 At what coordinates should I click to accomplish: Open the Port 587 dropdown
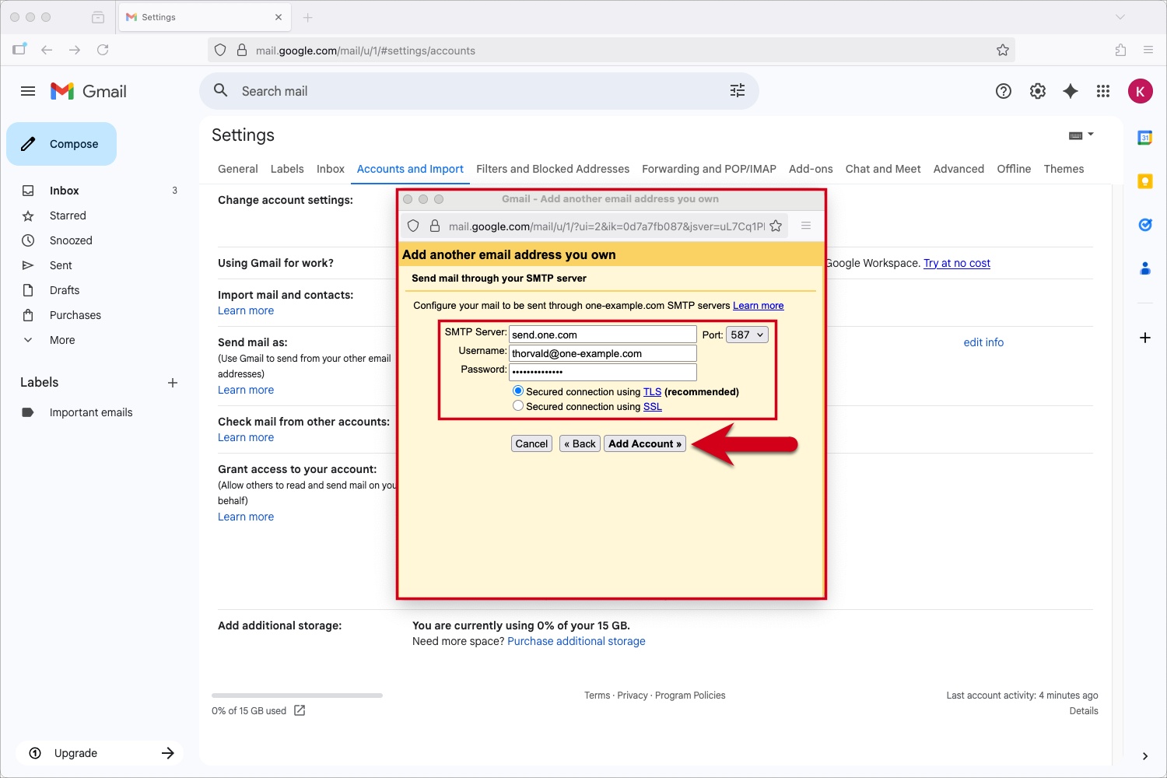747,335
